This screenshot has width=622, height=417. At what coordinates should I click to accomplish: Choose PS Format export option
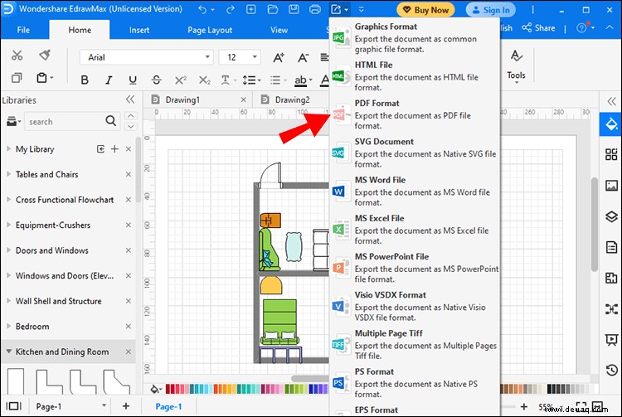pyautogui.click(x=414, y=383)
